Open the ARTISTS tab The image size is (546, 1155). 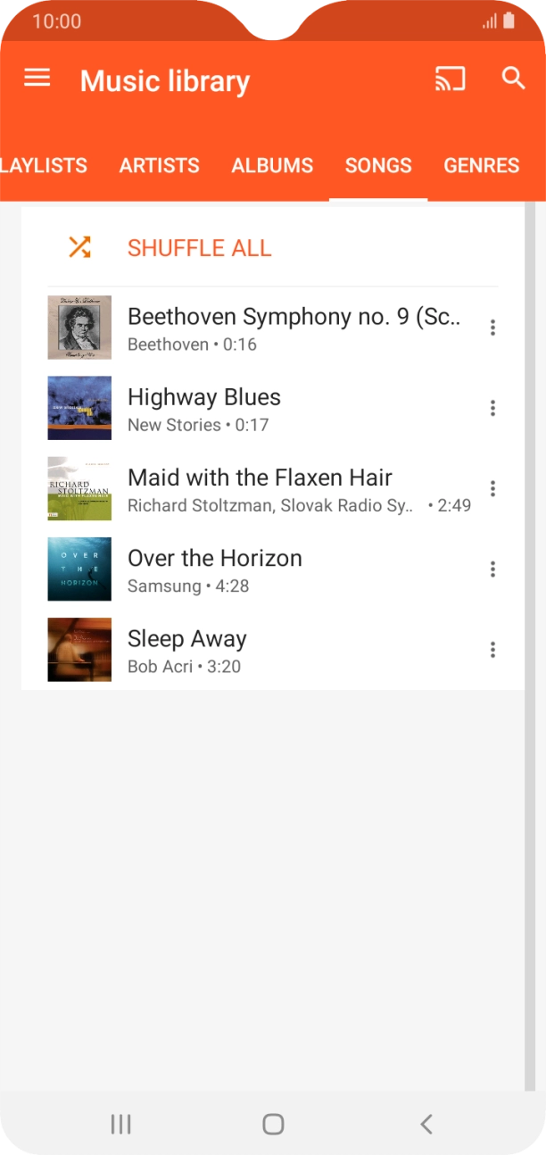(x=159, y=165)
